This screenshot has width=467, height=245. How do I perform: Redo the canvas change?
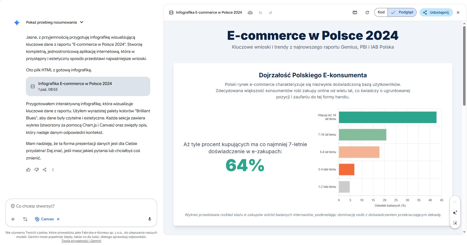[x=271, y=13]
